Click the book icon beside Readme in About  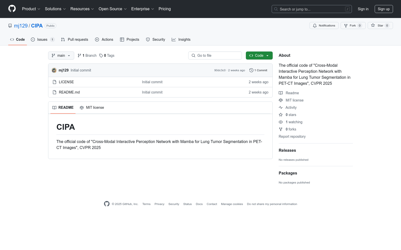[281, 93]
